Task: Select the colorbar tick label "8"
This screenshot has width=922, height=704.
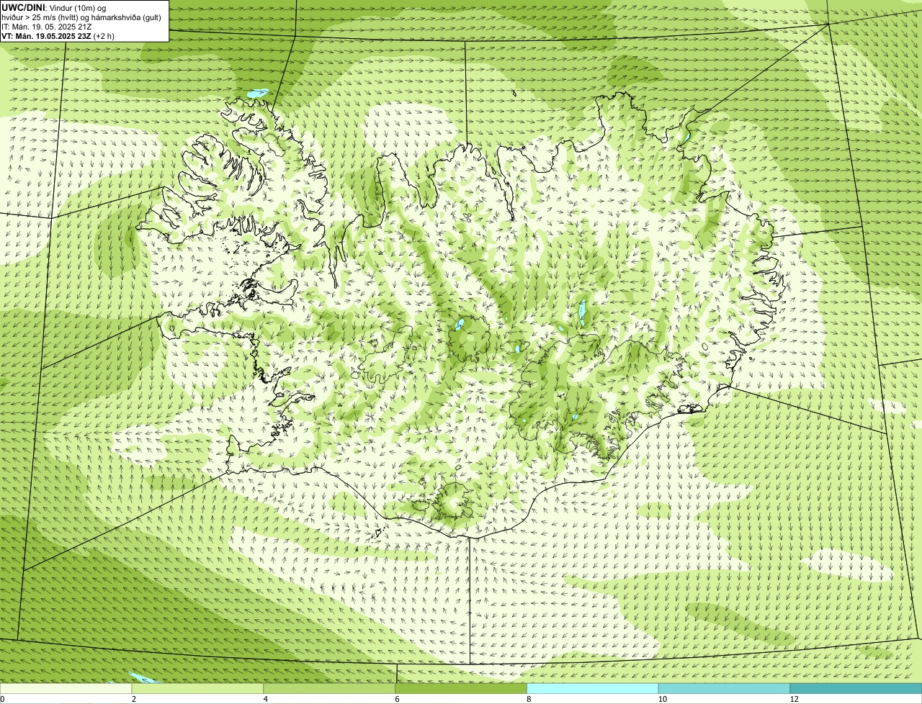Action: (529, 699)
